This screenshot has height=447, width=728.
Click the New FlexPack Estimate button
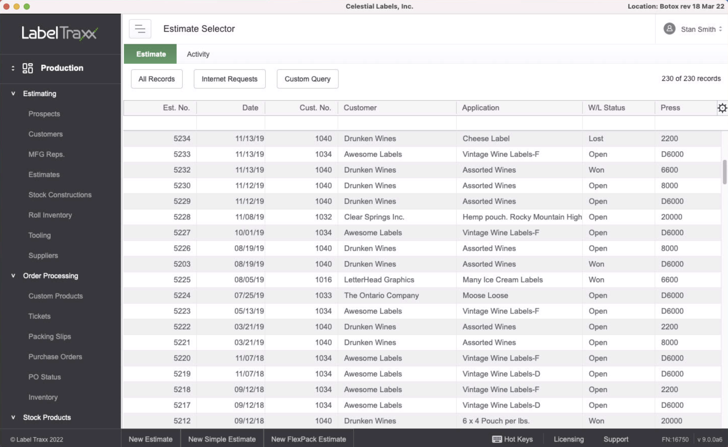(309, 439)
